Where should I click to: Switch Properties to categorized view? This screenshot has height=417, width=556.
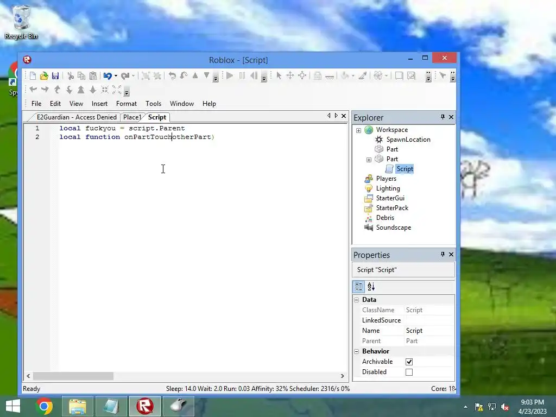[359, 287]
